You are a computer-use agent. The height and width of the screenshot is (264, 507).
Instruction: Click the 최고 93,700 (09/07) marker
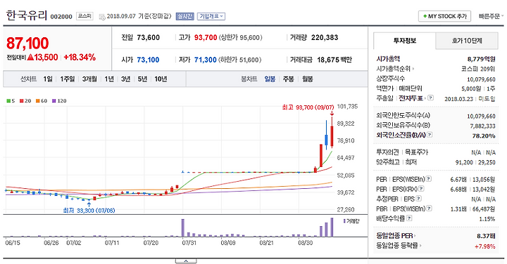(308, 107)
